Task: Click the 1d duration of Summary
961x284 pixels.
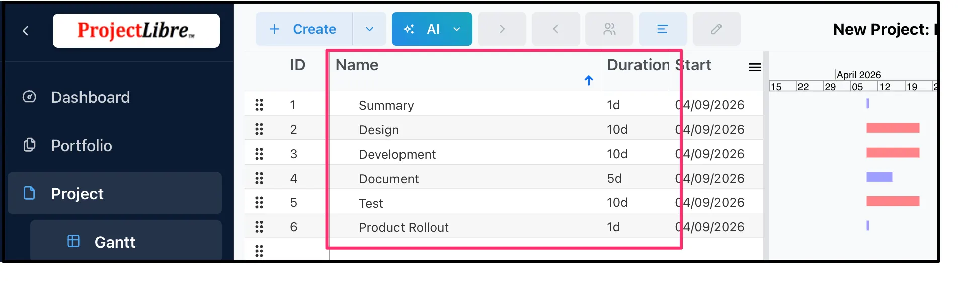Action: tap(613, 105)
